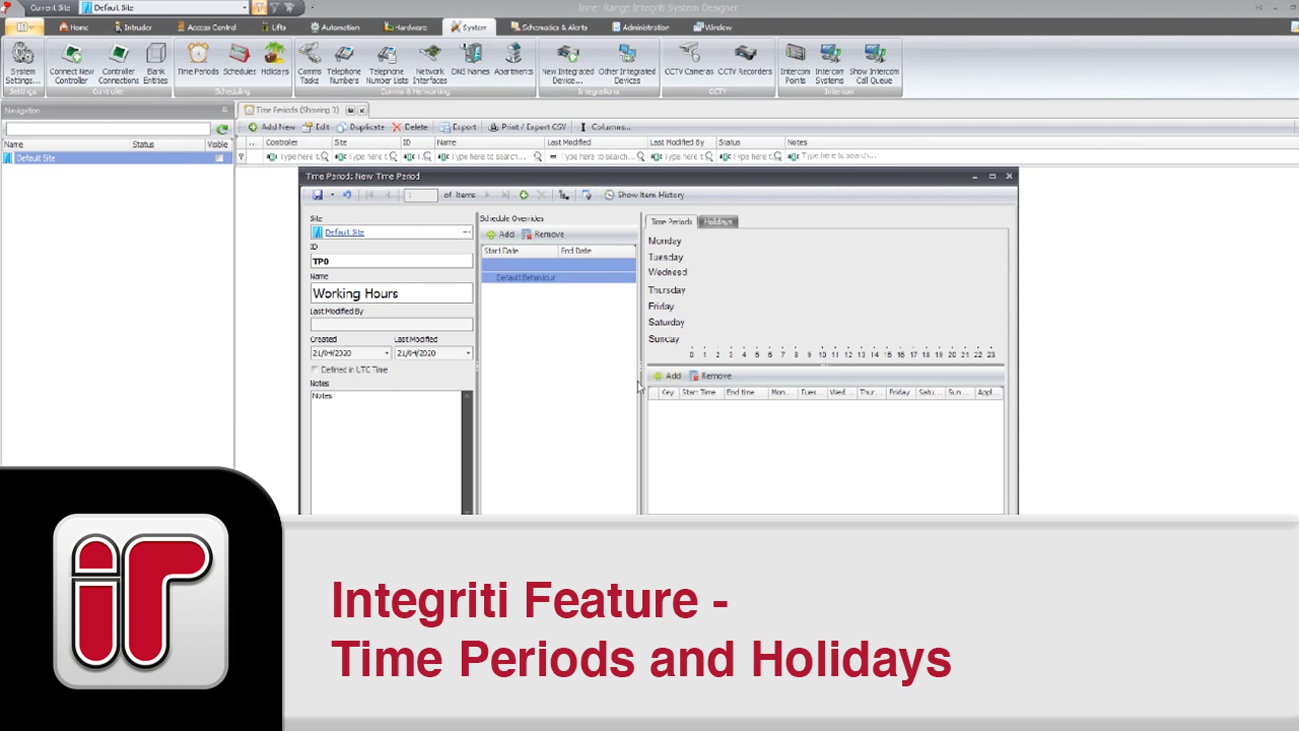Add a time period row
Screen dimensions: 1299x731
tap(667, 376)
